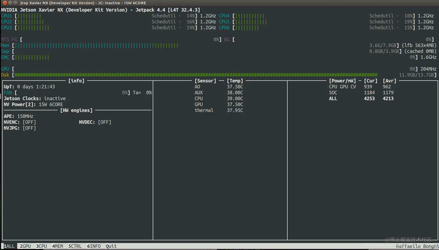Open the 4MEM tab
This screenshot has width=439, height=250.
tap(57, 246)
